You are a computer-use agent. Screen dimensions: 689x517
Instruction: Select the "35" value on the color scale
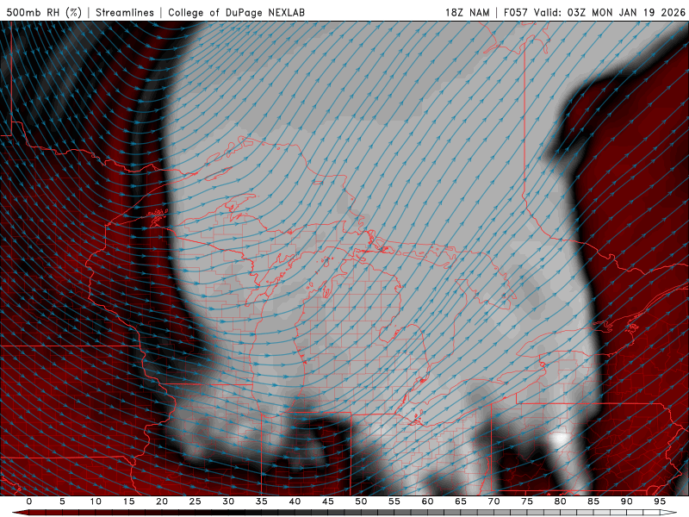(x=261, y=501)
